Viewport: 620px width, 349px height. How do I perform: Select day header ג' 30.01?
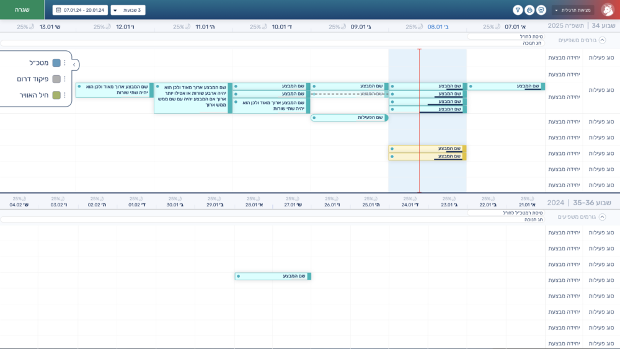coord(175,205)
